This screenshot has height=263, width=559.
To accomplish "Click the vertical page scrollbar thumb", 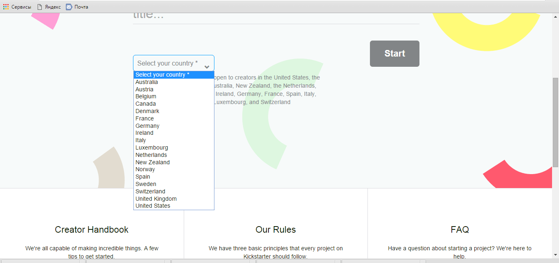I will [x=555, y=122].
